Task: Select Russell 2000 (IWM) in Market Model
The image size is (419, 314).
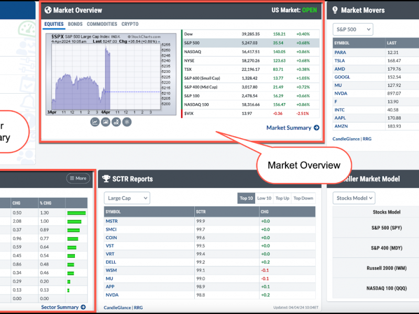Action: pyautogui.click(x=387, y=268)
